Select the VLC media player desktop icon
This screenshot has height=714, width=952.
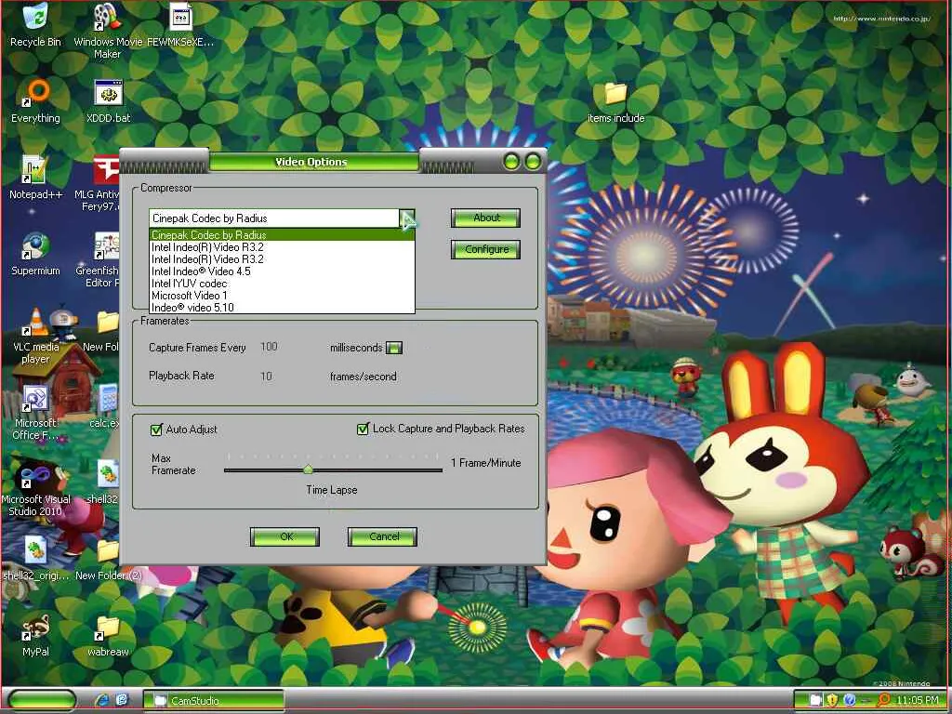click(35, 336)
